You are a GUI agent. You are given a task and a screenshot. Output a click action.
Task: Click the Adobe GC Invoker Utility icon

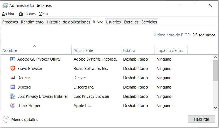13,59
